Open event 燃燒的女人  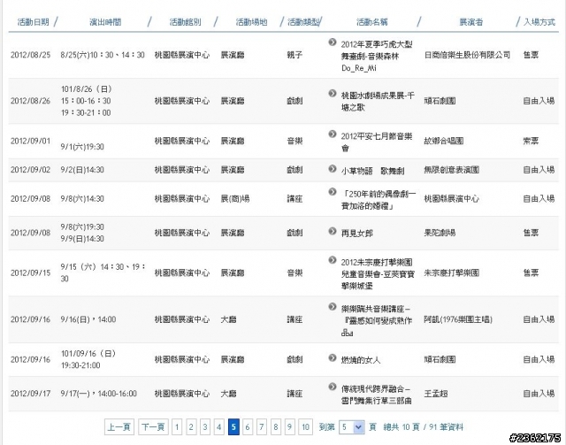click(361, 360)
